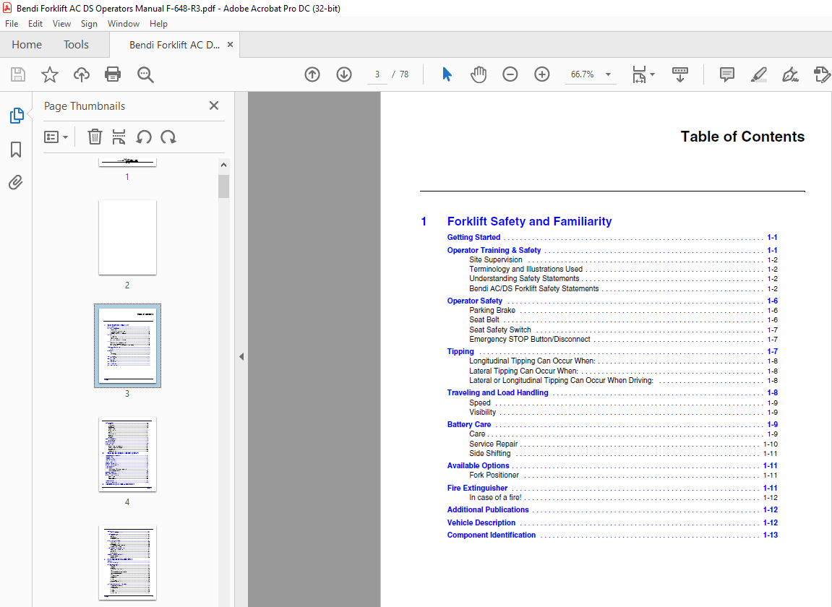Open the Bookmarks sidebar icon
Screen dimensions: 832x607
pos(16,149)
